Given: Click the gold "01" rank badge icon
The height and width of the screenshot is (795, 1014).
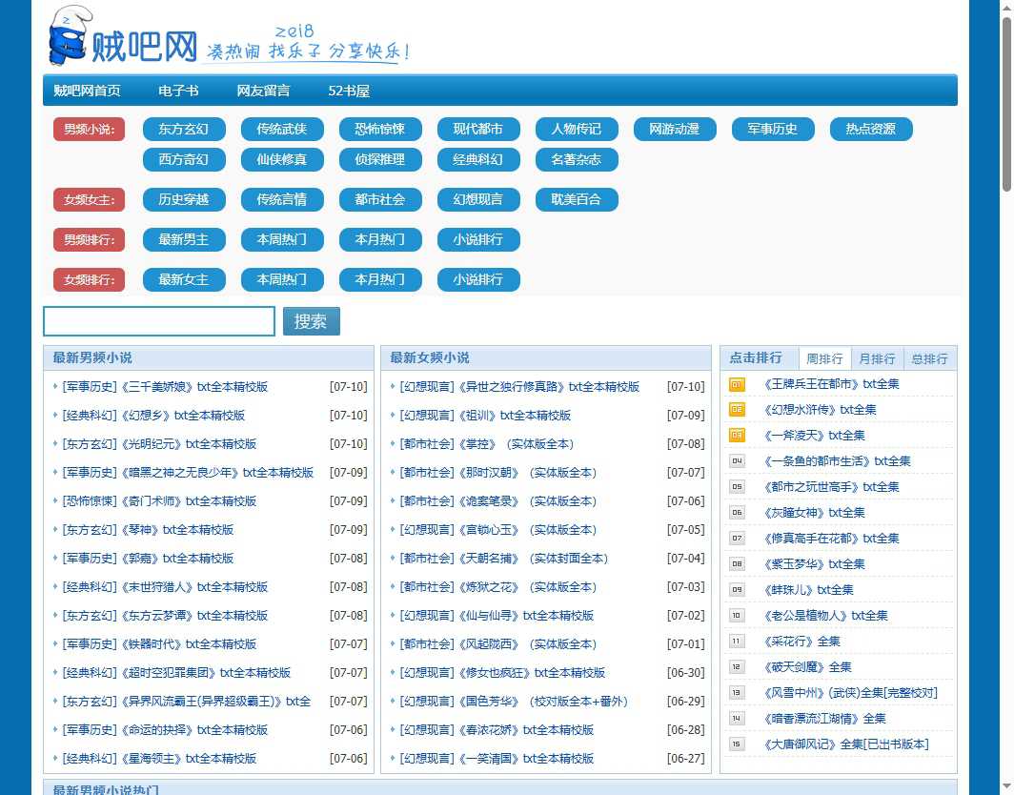Looking at the screenshot, I should (x=734, y=383).
